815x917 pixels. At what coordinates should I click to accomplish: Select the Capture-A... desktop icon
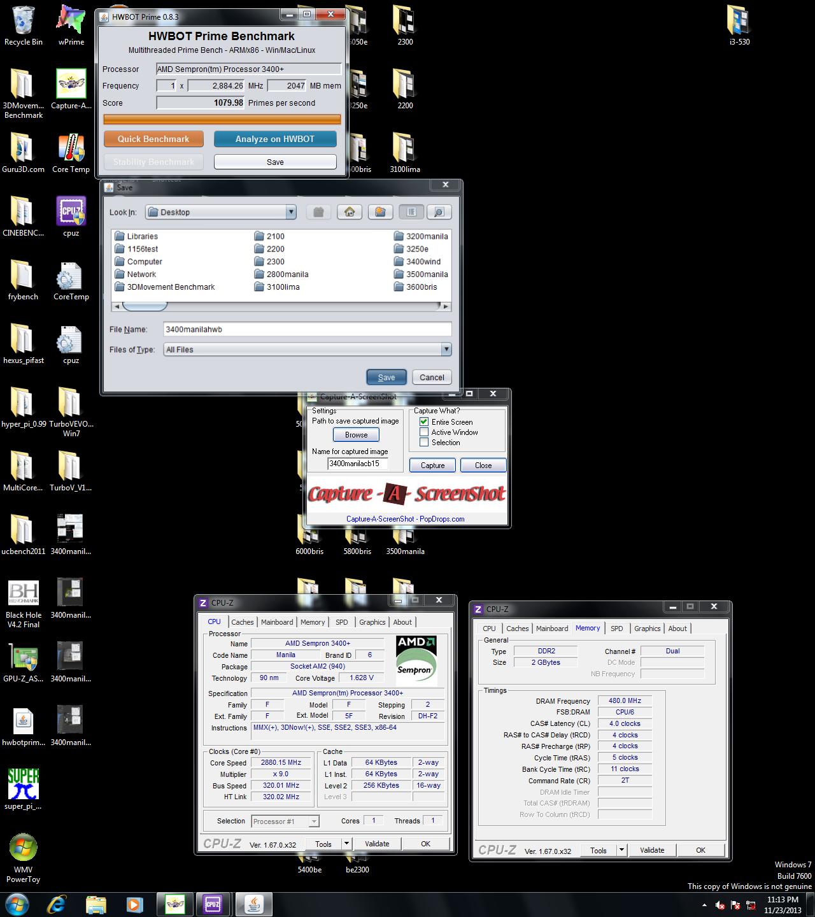point(71,89)
